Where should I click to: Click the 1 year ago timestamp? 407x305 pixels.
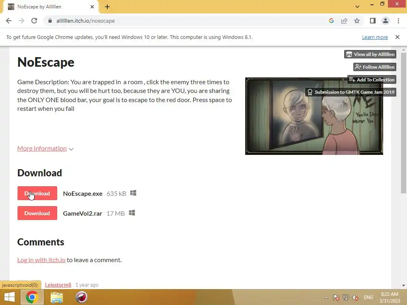coord(87,285)
